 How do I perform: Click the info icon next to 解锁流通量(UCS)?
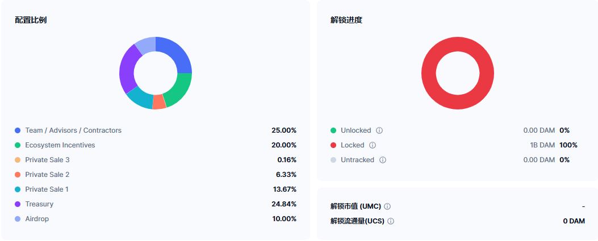tap(391, 221)
